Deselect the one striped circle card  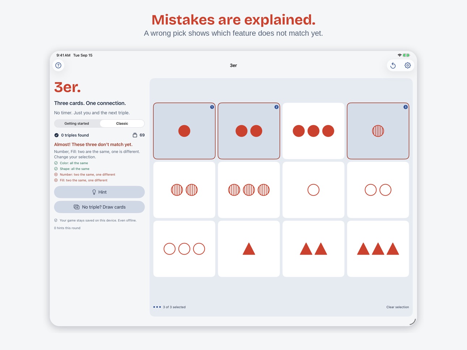[378, 131]
